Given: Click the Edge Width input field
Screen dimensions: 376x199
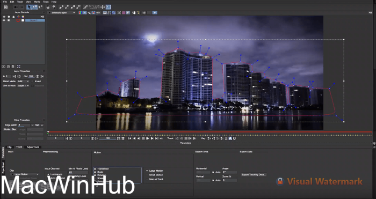Looking at the screenshot, I should pos(24,125).
